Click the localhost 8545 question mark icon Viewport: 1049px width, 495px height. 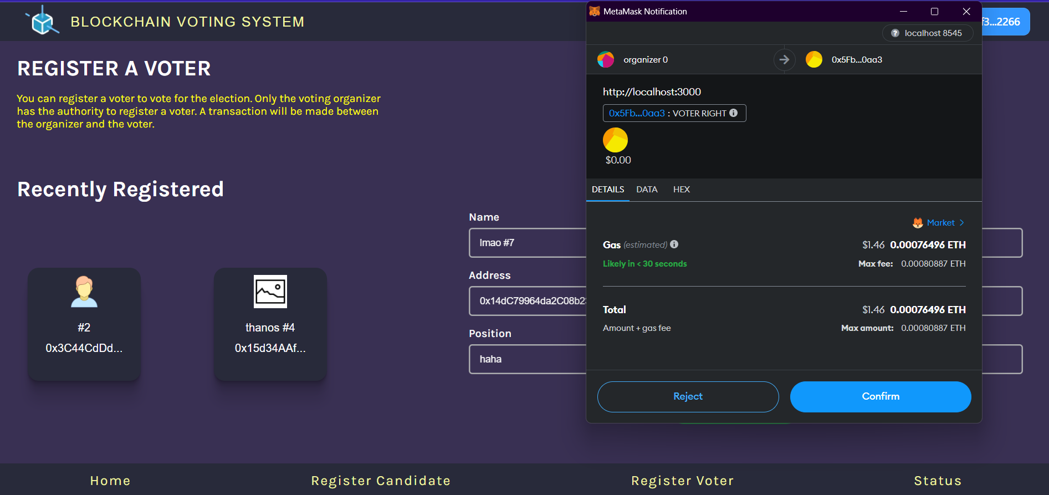[x=895, y=33]
